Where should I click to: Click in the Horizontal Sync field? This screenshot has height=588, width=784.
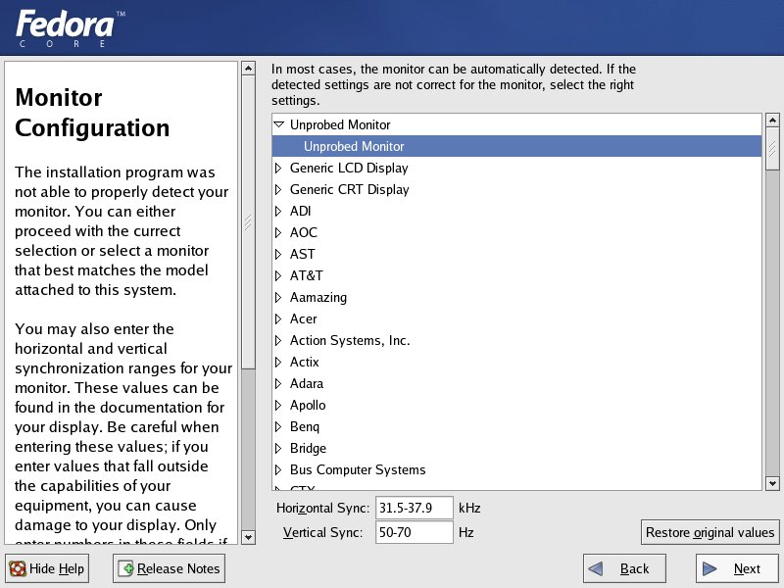pyautogui.click(x=414, y=508)
